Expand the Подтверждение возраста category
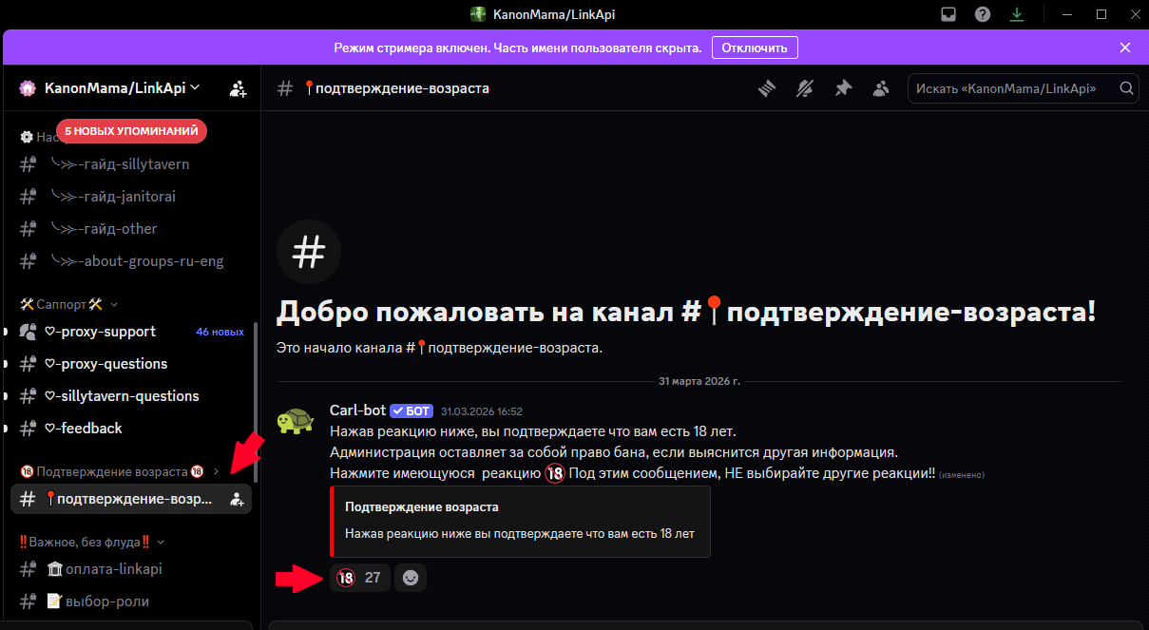This screenshot has height=630, width=1149. coord(120,471)
